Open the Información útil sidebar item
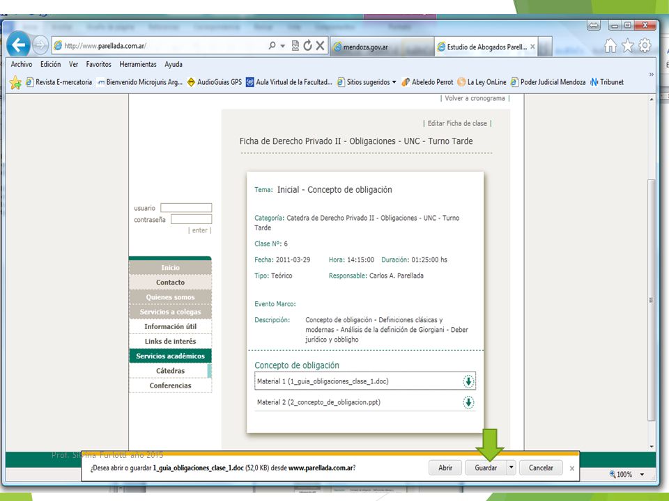 170,326
